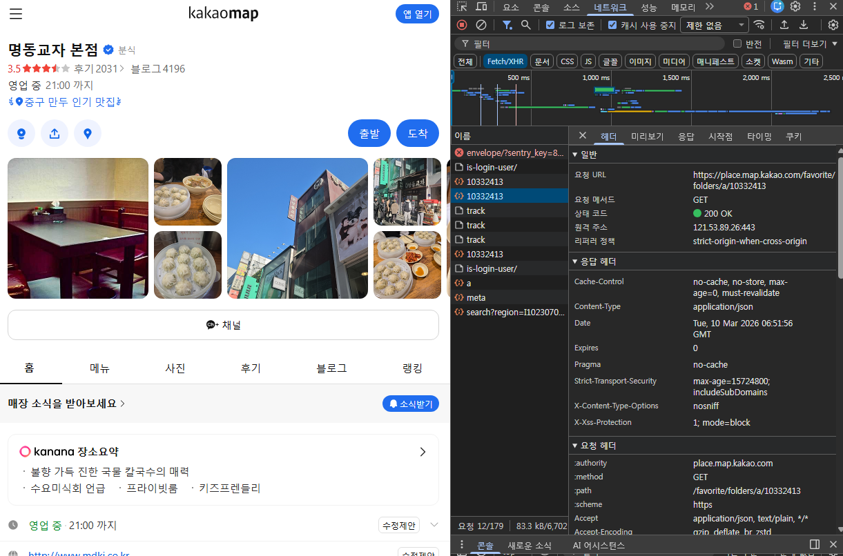Image resolution: width=843 pixels, height=556 pixels.
Task: Toggle the 캐시 사용 중지 checkbox
Action: (612, 25)
